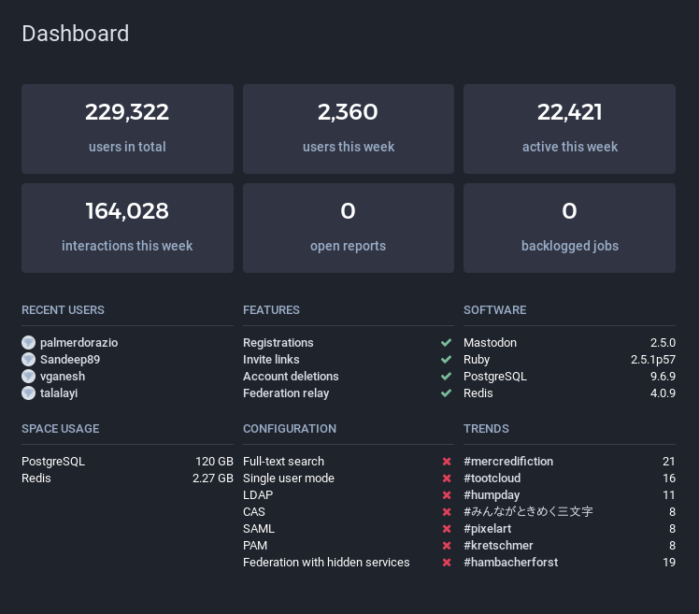Image resolution: width=699 pixels, height=614 pixels.
Task: Click palmerdorazio's avatar icon
Action: [x=29, y=342]
